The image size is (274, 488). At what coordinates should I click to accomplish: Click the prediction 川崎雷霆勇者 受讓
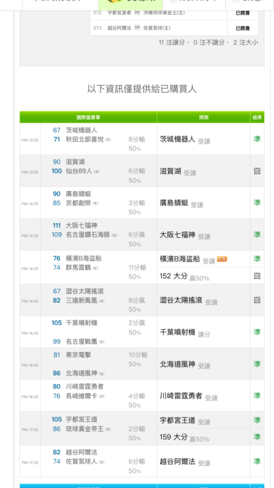(189, 396)
